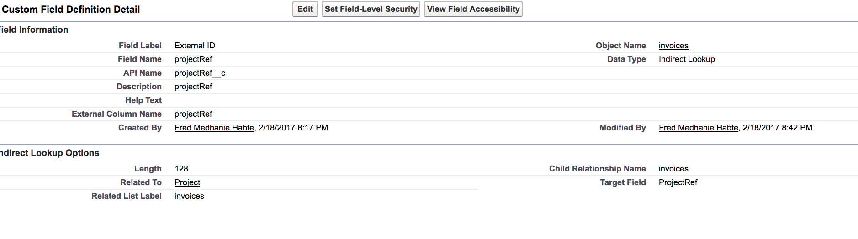This screenshot has width=858, height=239.
Task: Click the projectRef__c API Name value
Action: coord(200,73)
